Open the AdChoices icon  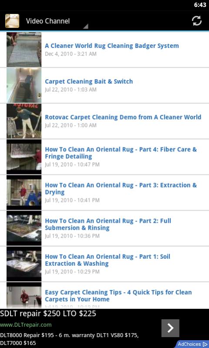pos(192,344)
